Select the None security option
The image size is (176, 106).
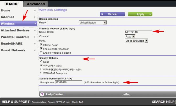[41, 61]
